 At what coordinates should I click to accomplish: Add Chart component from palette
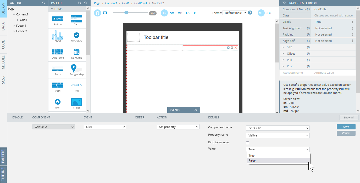pos(58,37)
